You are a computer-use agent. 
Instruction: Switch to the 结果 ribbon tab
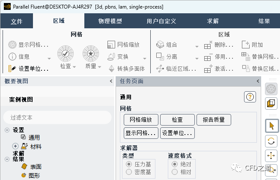click(x=264, y=21)
